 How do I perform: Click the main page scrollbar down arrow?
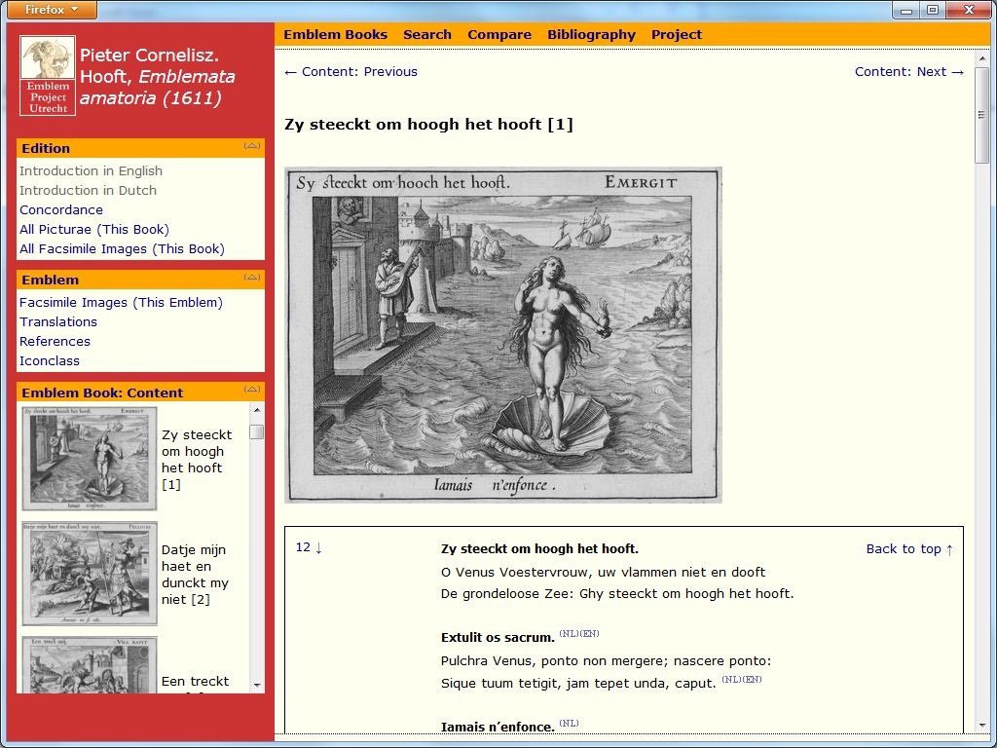click(x=982, y=725)
